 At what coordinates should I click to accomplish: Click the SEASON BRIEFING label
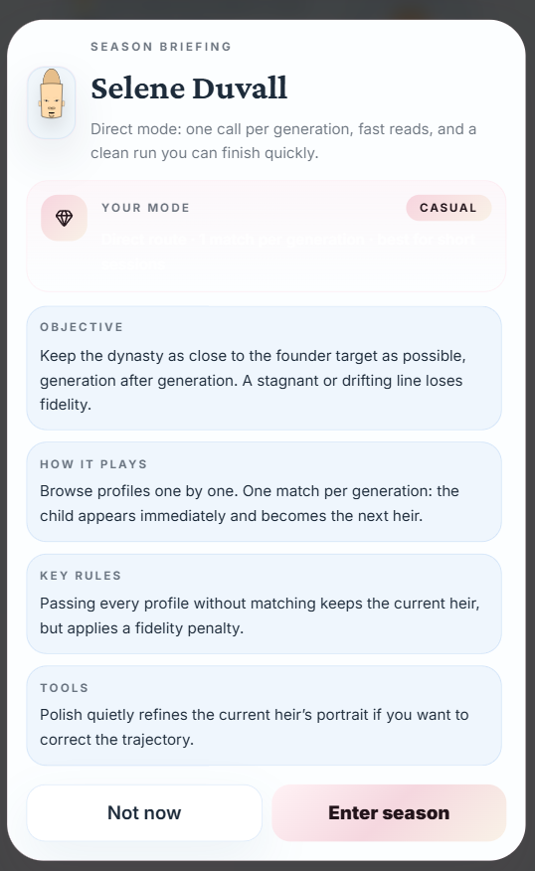pyautogui.click(x=161, y=47)
